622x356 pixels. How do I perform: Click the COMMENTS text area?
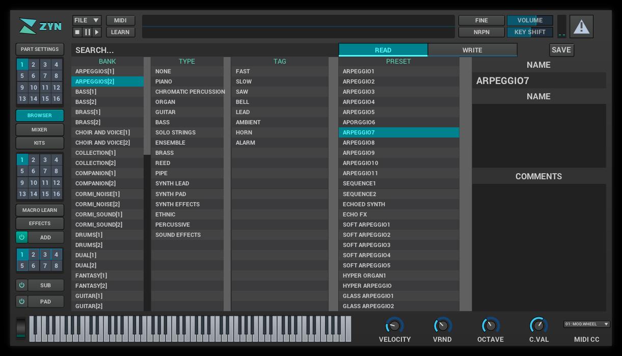(x=539, y=248)
